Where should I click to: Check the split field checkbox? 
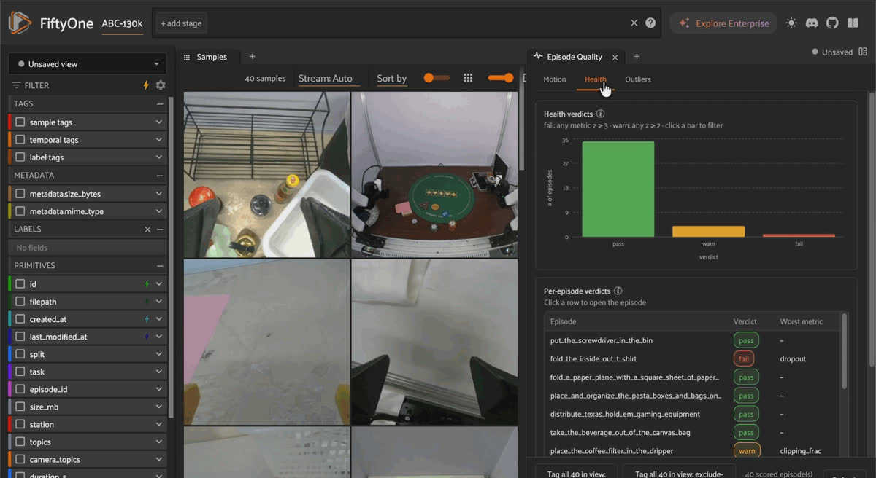[20, 354]
